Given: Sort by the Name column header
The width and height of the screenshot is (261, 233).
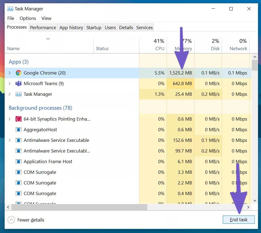Looking at the screenshot, I should (x=49, y=45).
